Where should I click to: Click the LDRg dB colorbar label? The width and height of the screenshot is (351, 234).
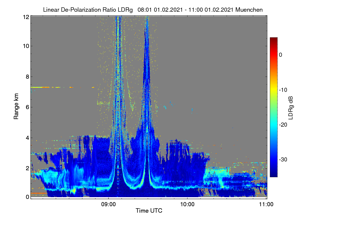pos(291,107)
